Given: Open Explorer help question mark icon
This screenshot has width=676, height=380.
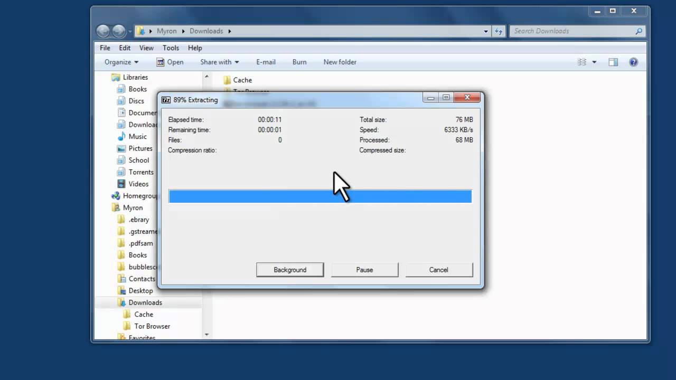Looking at the screenshot, I should click(634, 62).
